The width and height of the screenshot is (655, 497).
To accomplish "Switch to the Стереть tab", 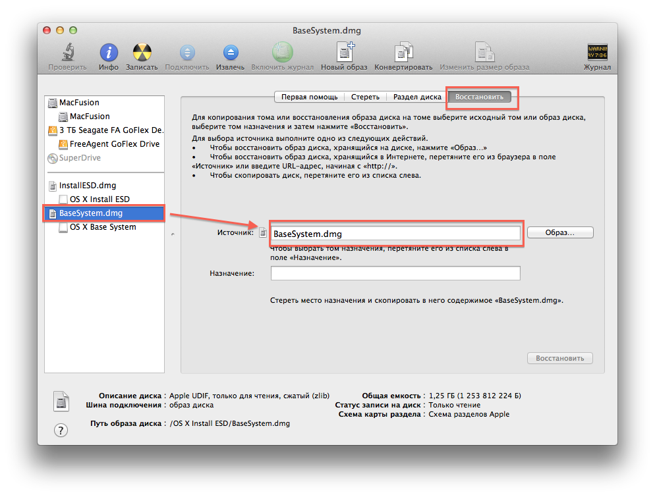I will pos(365,97).
